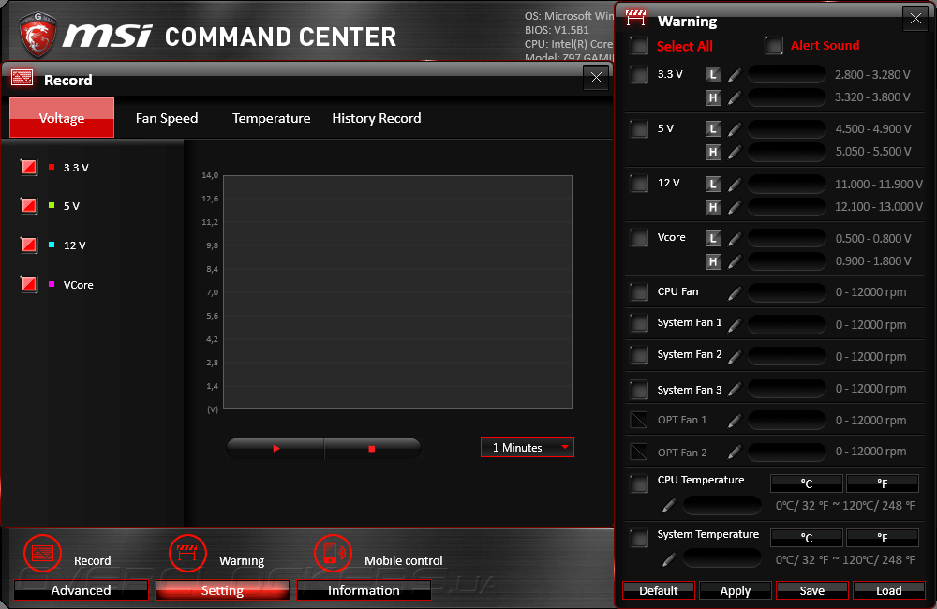Viewport: 937px width, 609px height.
Task: Edit CPU Fan limit pencil icon
Action: [x=735, y=292]
